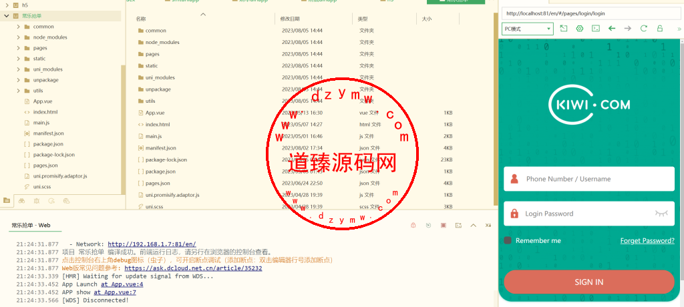
Task: Switch to the 常乐抢单 - Web console tab
Action: point(31,225)
